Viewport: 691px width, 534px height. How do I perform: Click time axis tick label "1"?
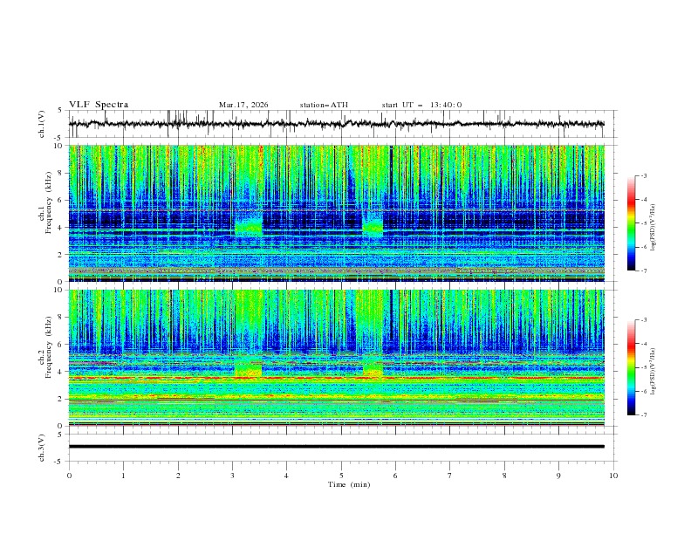(124, 476)
